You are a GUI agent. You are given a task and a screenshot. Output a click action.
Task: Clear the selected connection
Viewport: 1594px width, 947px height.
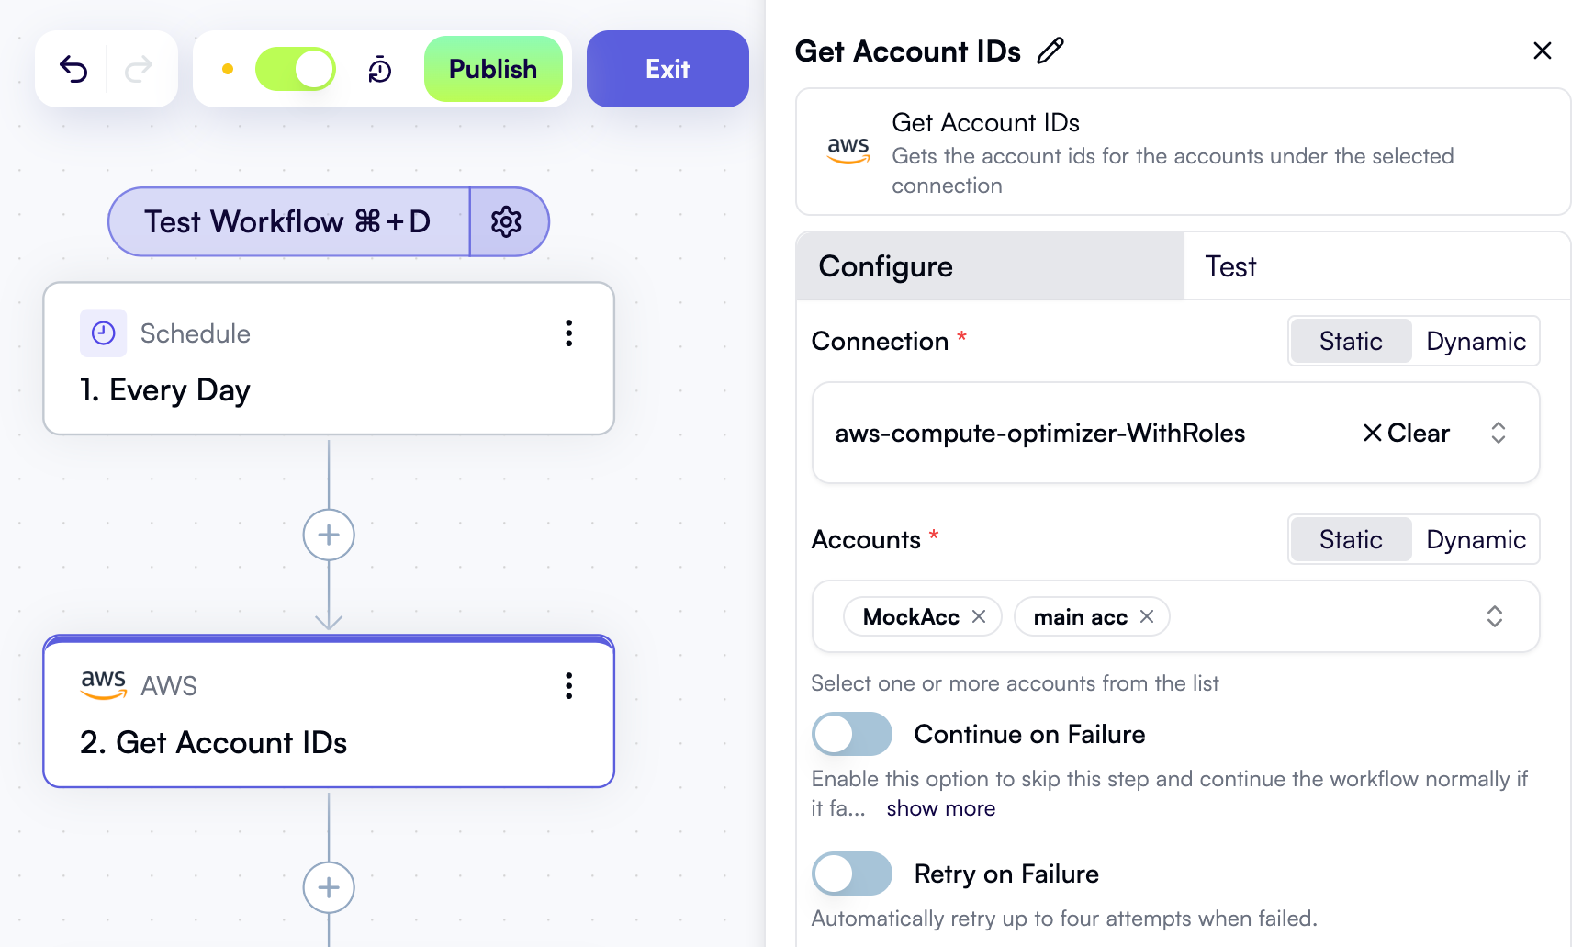pyautogui.click(x=1406, y=433)
